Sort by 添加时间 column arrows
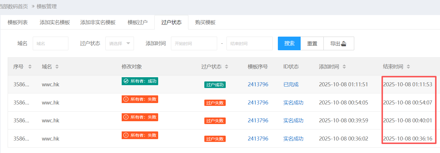This screenshot has width=440, height=153. point(344,67)
